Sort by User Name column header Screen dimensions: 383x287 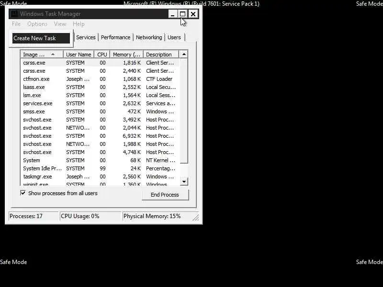[x=79, y=55]
